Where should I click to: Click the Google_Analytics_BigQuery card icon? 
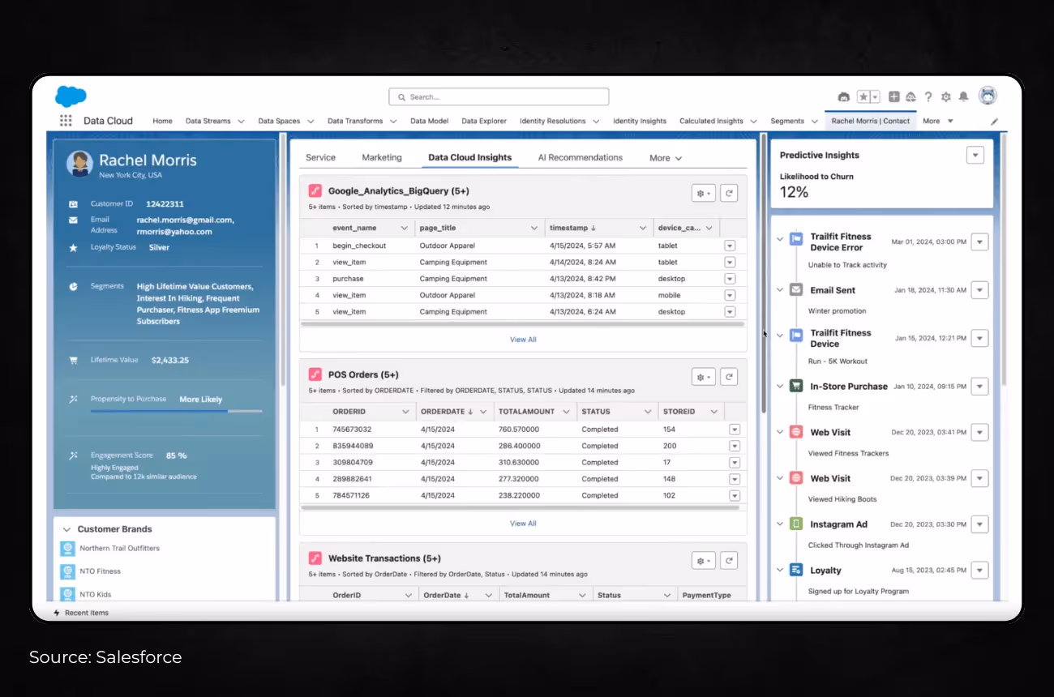pyautogui.click(x=315, y=191)
